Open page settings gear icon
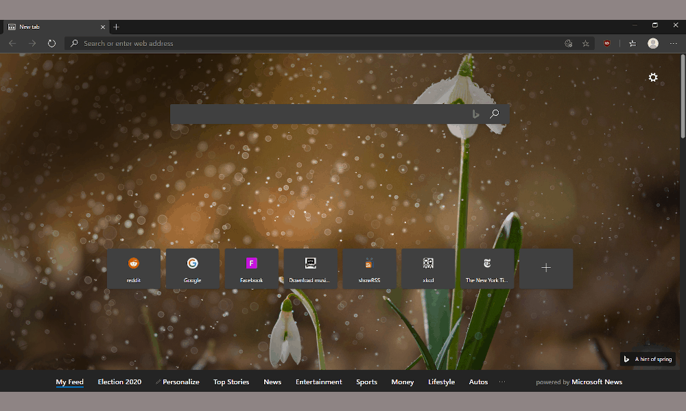This screenshot has height=411, width=686. [x=653, y=77]
